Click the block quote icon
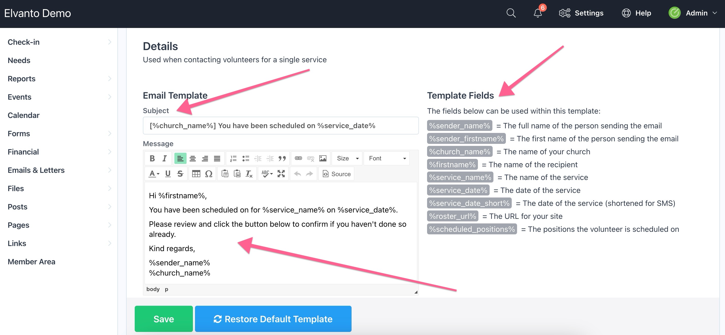The width and height of the screenshot is (725, 335). click(x=282, y=158)
